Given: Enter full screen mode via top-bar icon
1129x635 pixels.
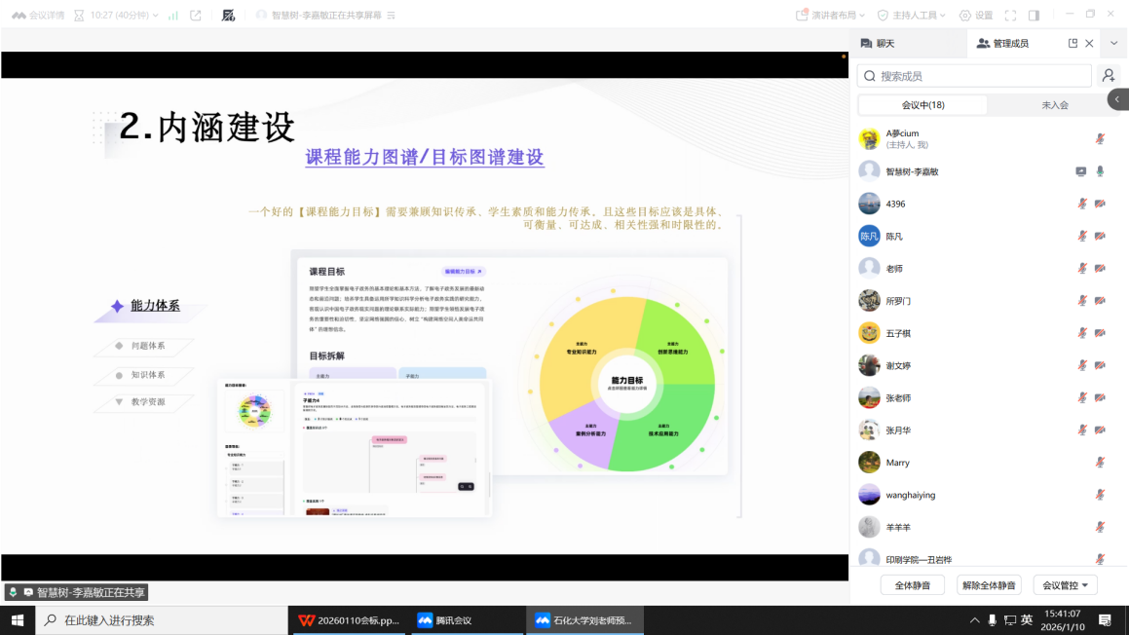Looking at the screenshot, I should (1010, 16).
